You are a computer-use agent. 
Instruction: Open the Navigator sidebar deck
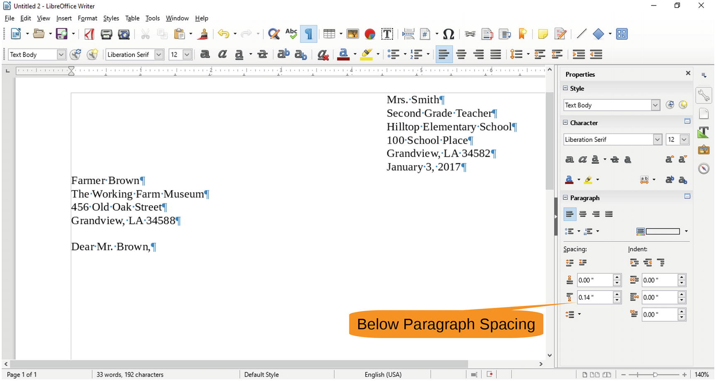coord(704,168)
